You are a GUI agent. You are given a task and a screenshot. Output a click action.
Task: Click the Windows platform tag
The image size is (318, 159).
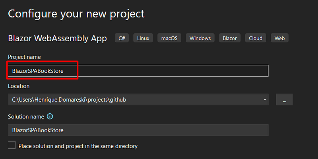(200, 38)
